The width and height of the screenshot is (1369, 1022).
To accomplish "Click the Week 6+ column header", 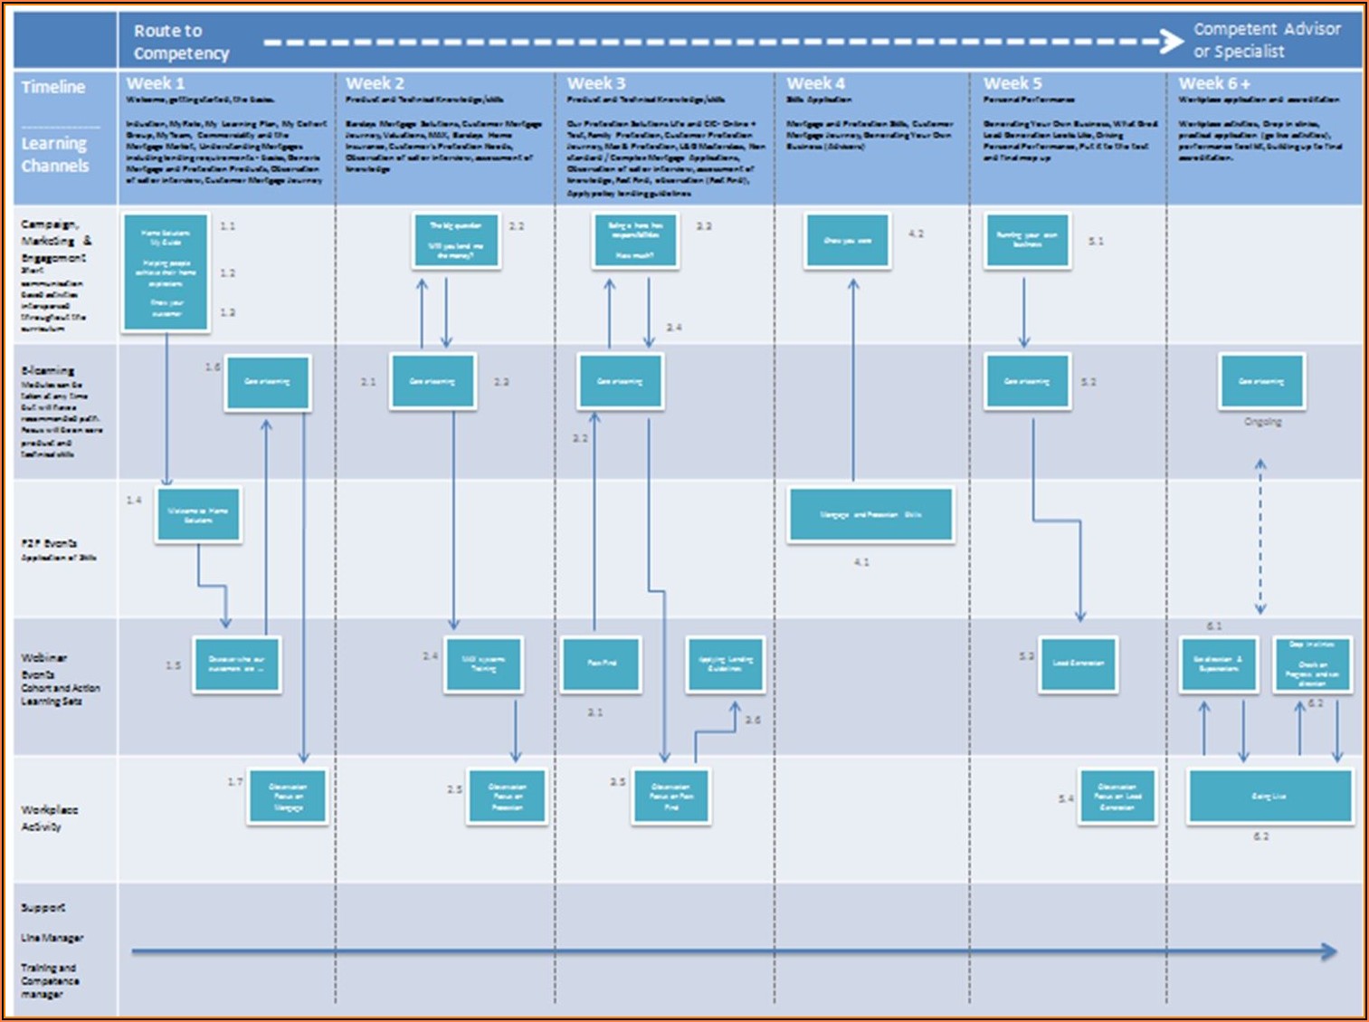I will coord(1213,83).
